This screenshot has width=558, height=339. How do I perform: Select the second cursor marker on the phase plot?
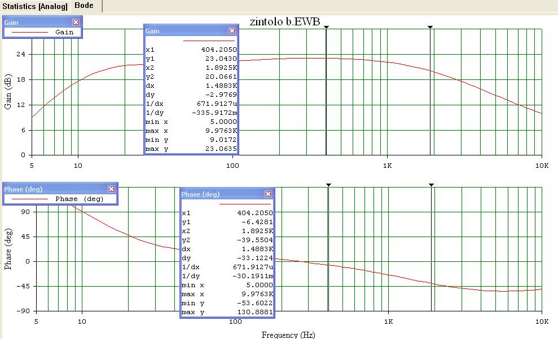tap(431, 185)
